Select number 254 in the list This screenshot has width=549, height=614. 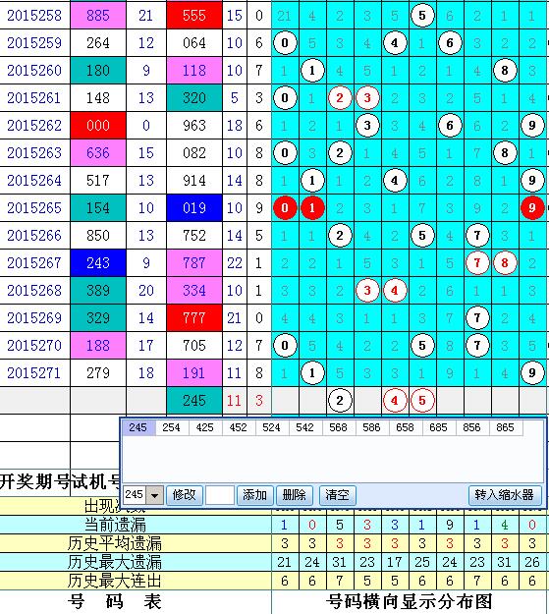click(x=172, y=427)
